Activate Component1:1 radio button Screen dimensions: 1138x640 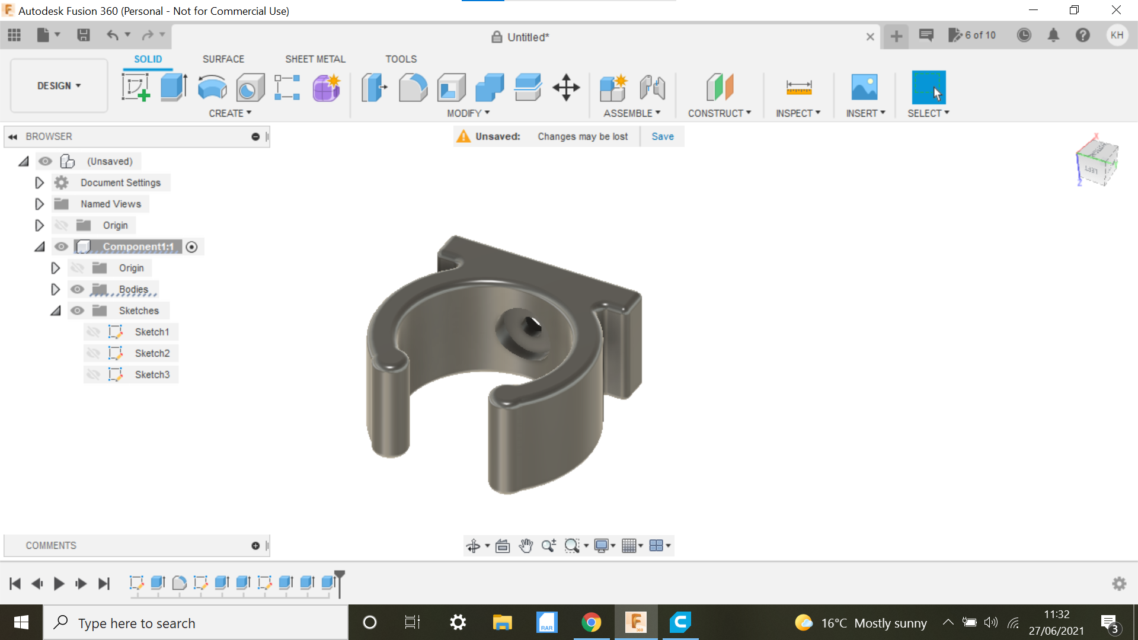click(191, 247)
